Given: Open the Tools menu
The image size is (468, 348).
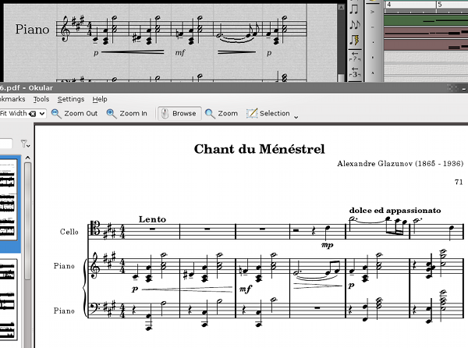Looking at the screenshot, I should click(x=41, y=99).
